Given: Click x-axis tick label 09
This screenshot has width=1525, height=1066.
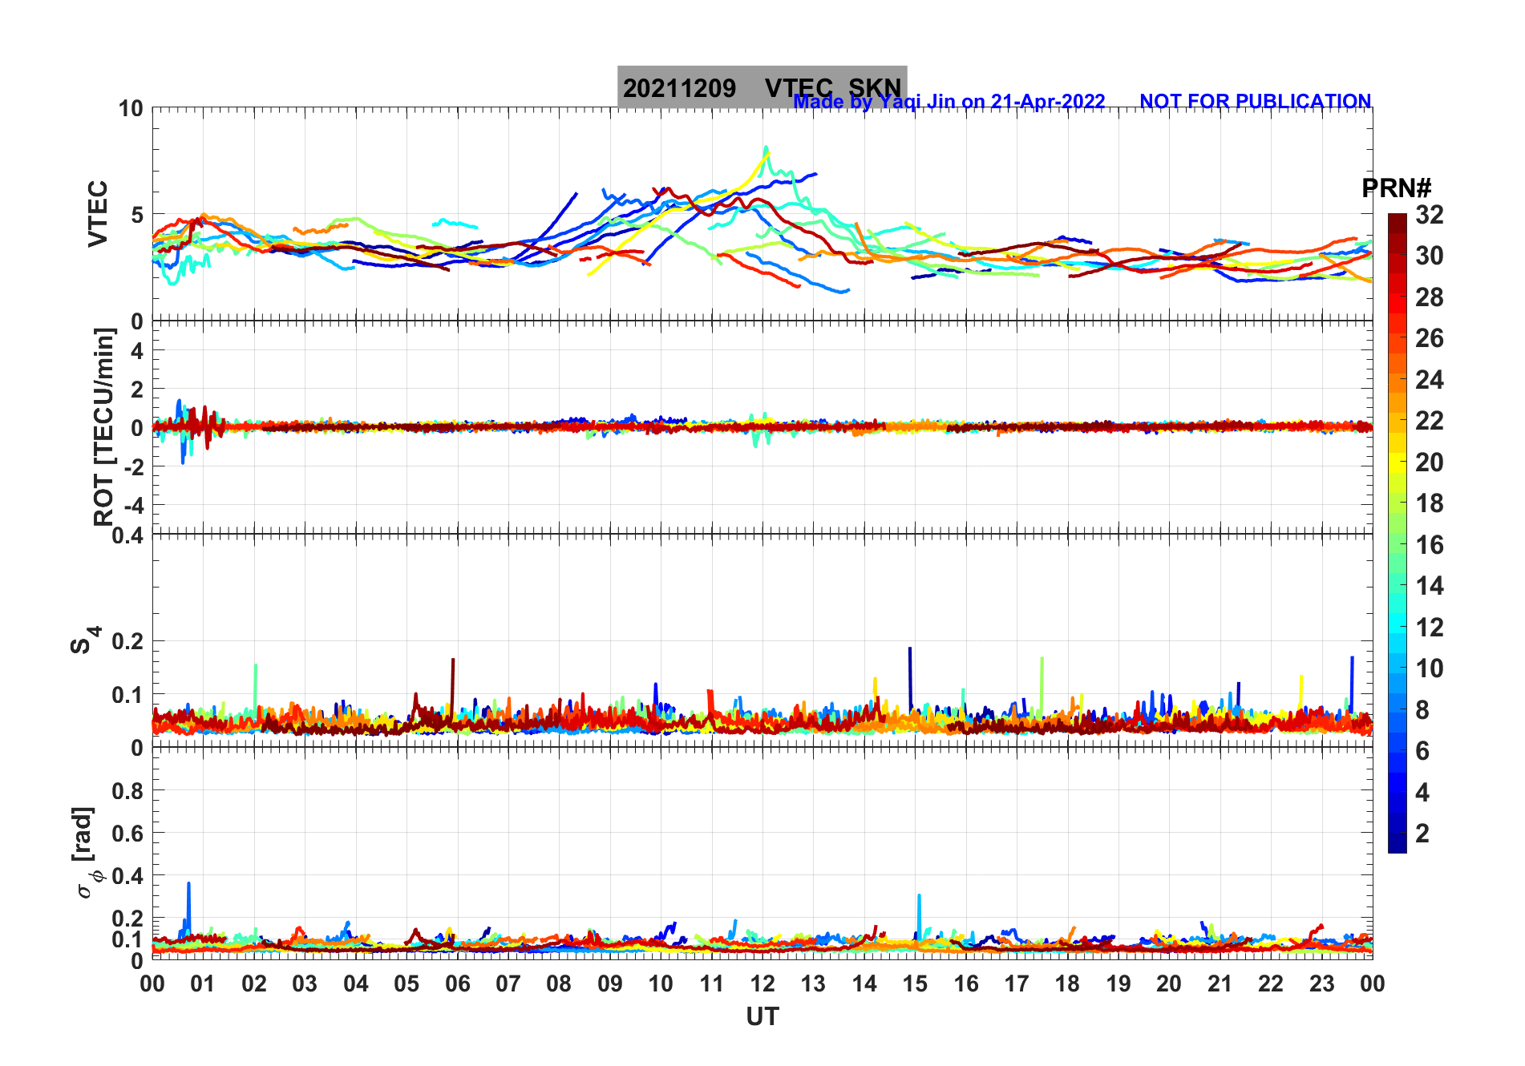Looking at the screenshot, I should [609, 983].
